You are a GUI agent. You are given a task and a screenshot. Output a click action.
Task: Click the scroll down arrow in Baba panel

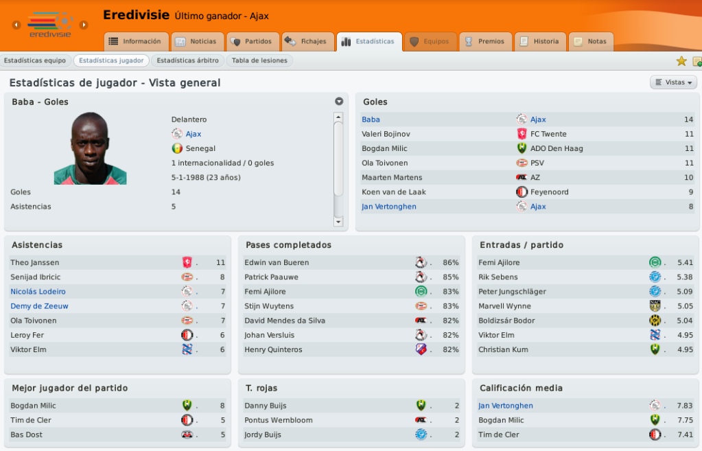[338, 222]
